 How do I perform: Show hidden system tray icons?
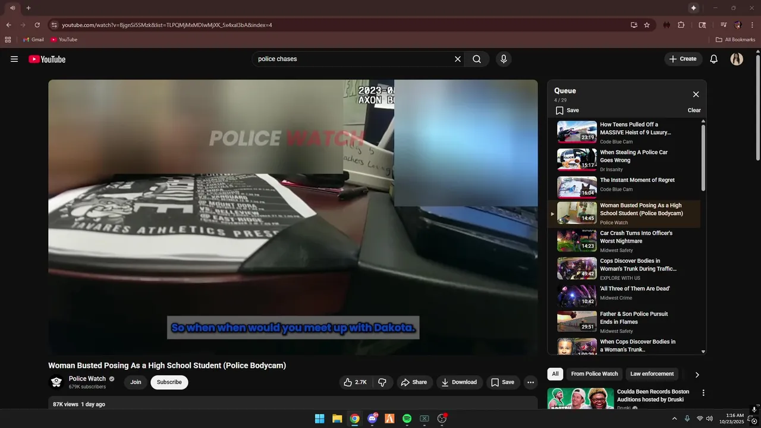pyautogui.click(x=674, y=418)
